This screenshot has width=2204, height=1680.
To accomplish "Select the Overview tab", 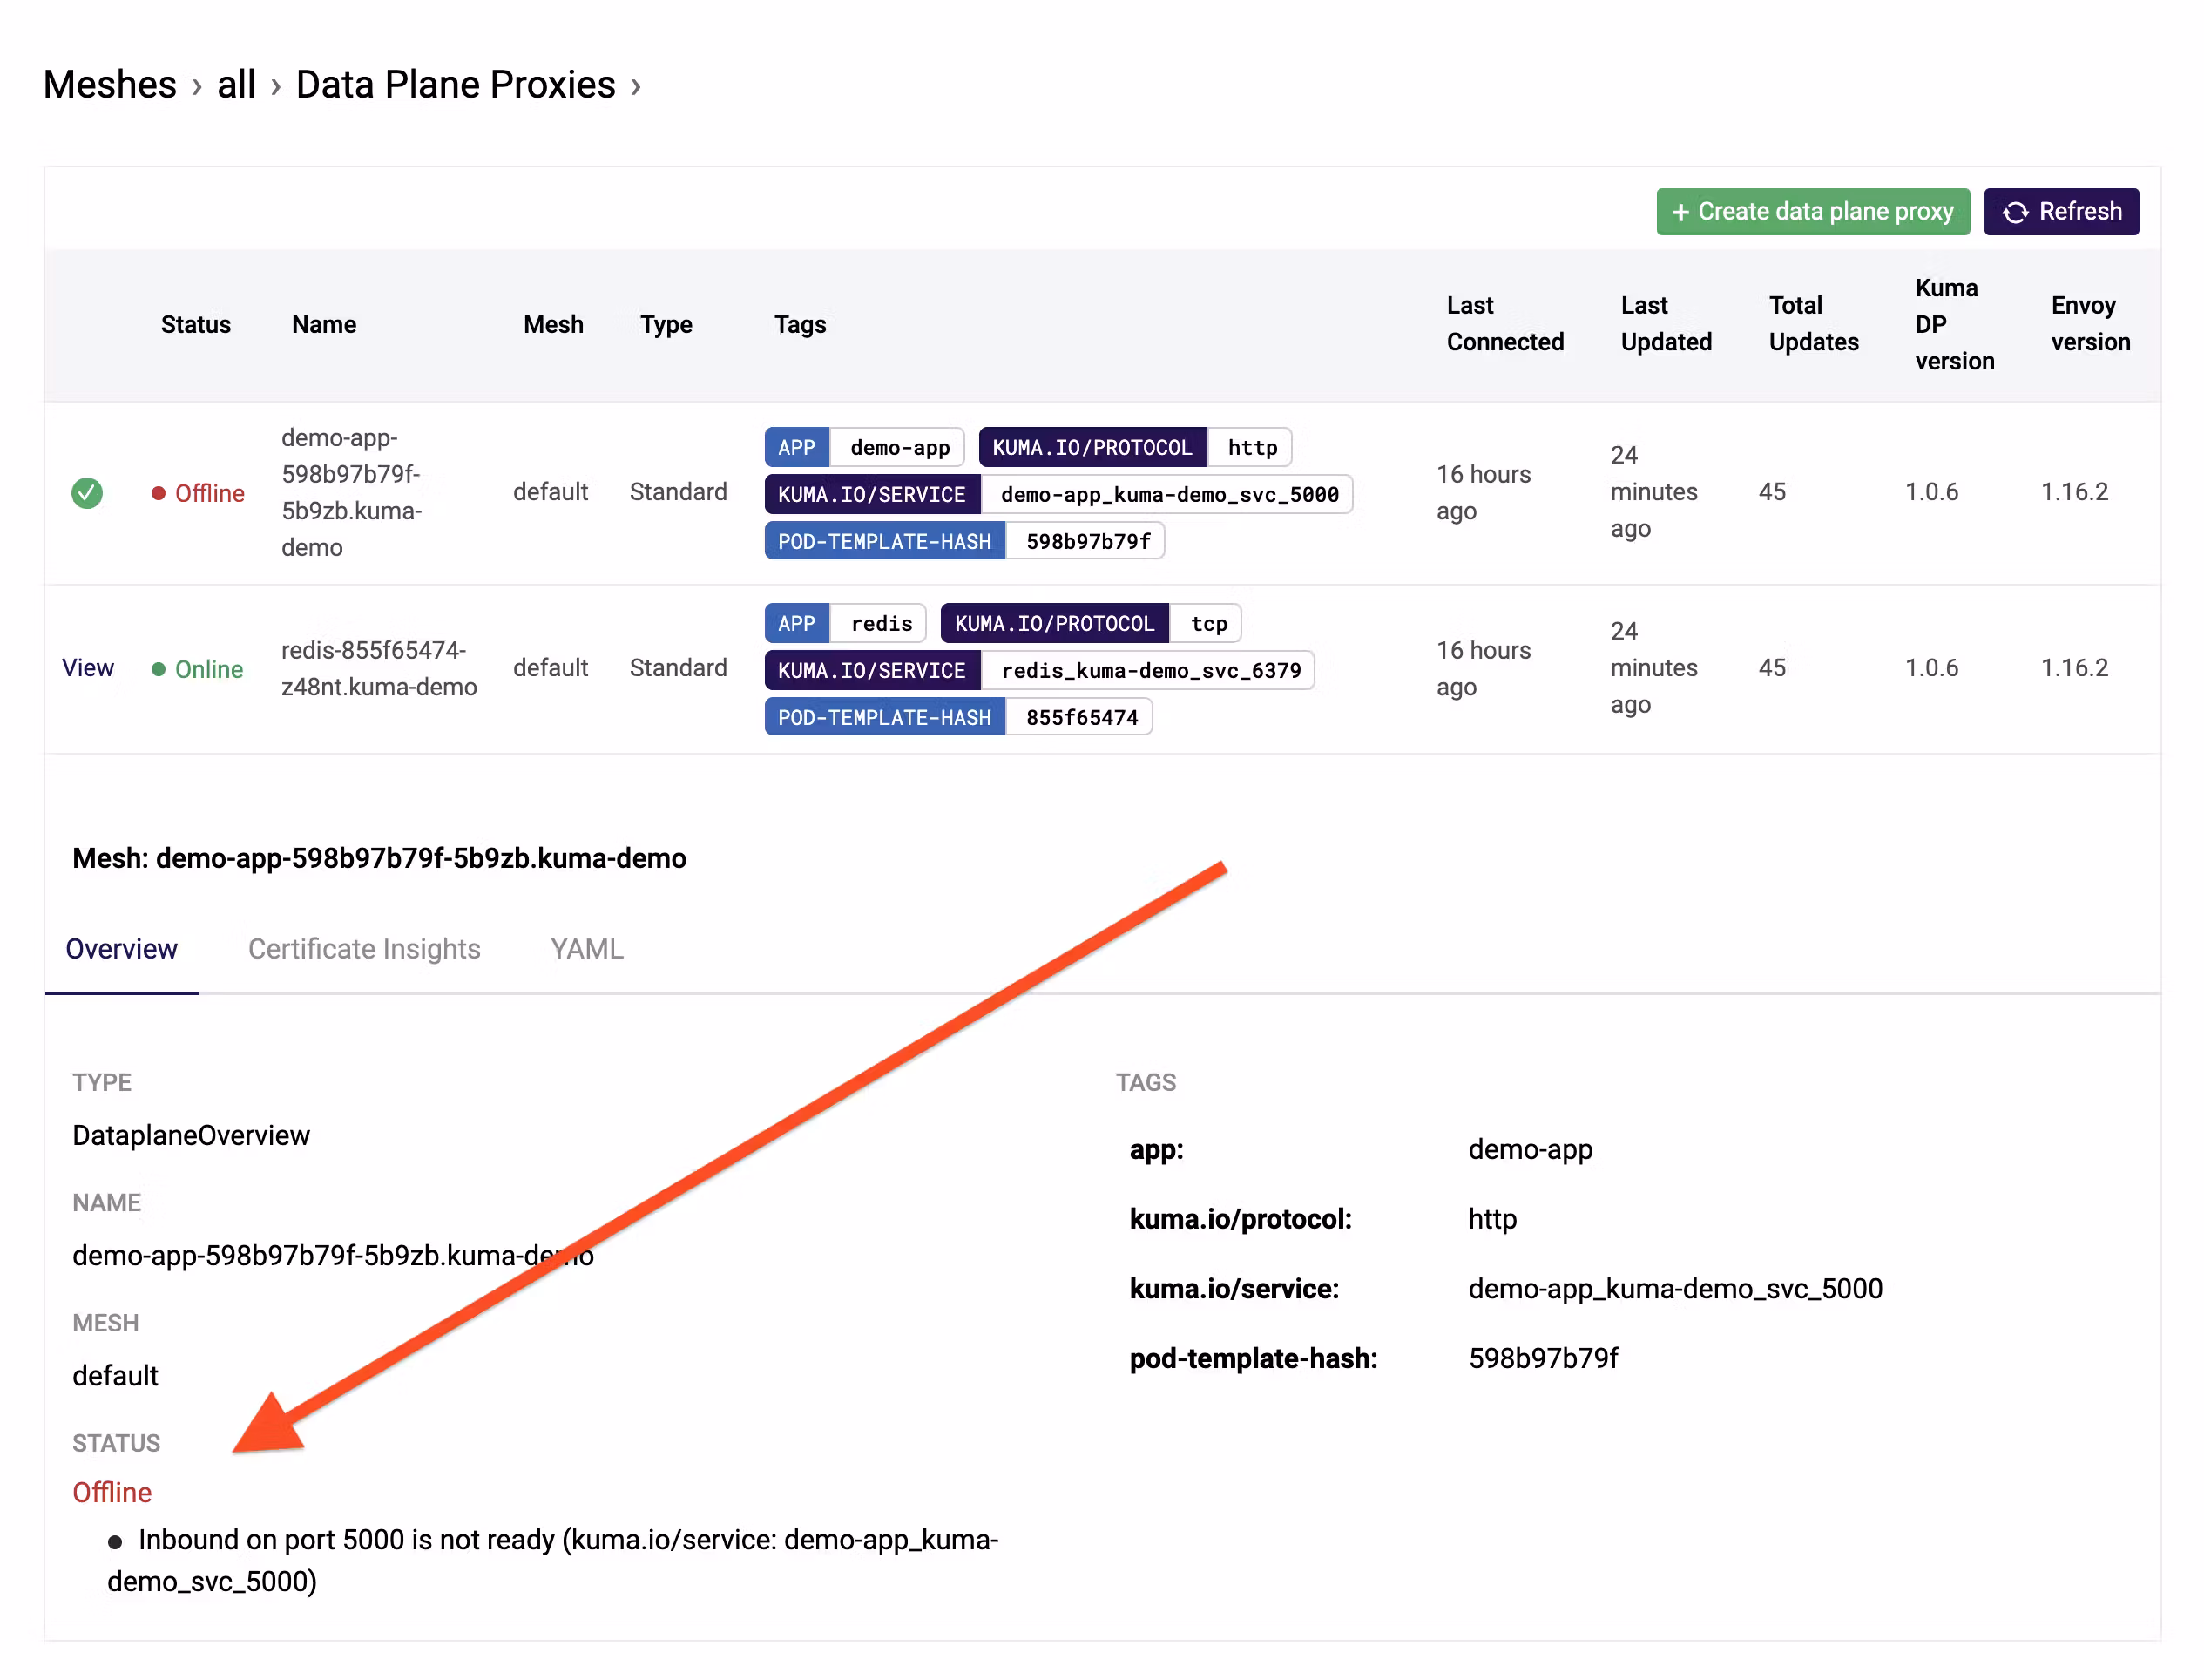I will pyautogui.click(x=121, y=949).
